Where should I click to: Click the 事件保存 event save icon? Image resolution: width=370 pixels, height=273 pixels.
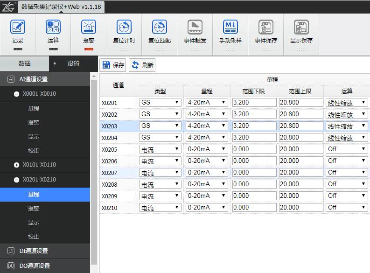click(266, 27)
